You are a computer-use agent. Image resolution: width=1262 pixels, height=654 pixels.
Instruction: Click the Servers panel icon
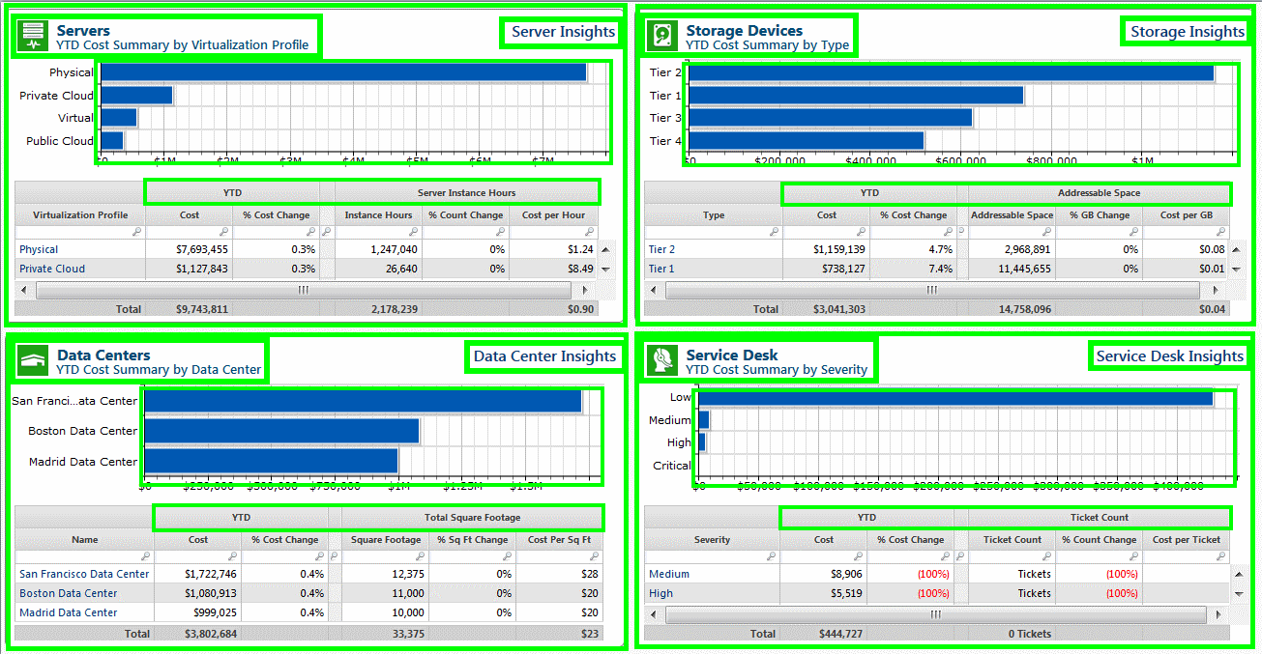(x=34, y=37)
